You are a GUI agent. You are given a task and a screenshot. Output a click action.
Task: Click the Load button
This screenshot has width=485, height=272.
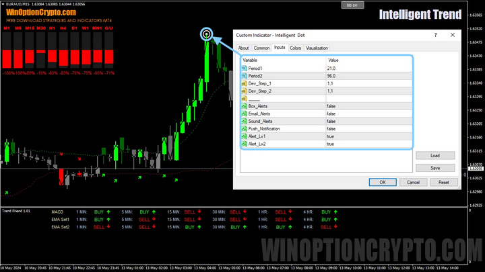pyautogui.click(x=435, y=155)
